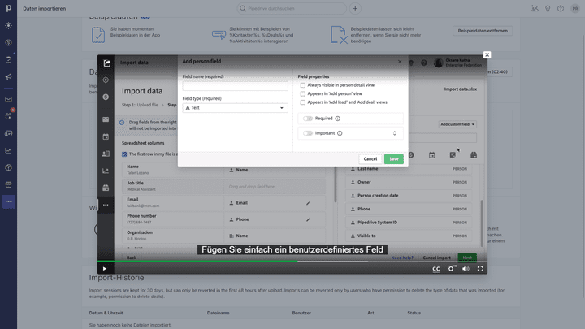Open the invite users icon in top bar

click(x=535, y=9)
